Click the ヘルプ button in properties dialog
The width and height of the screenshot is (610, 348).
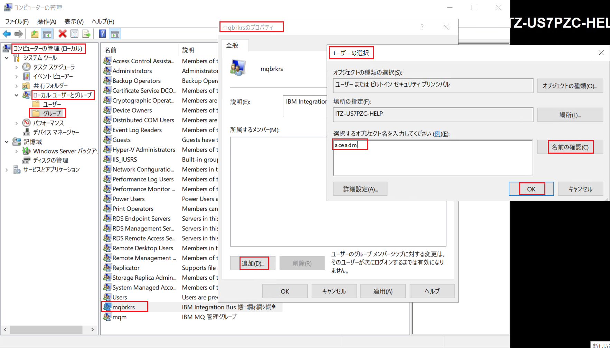click(x=432, y=291)
